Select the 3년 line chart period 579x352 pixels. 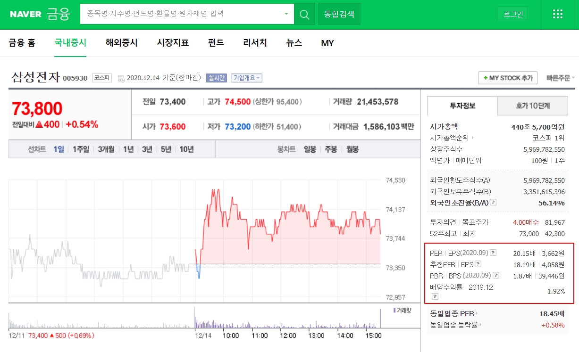(147, 149)
